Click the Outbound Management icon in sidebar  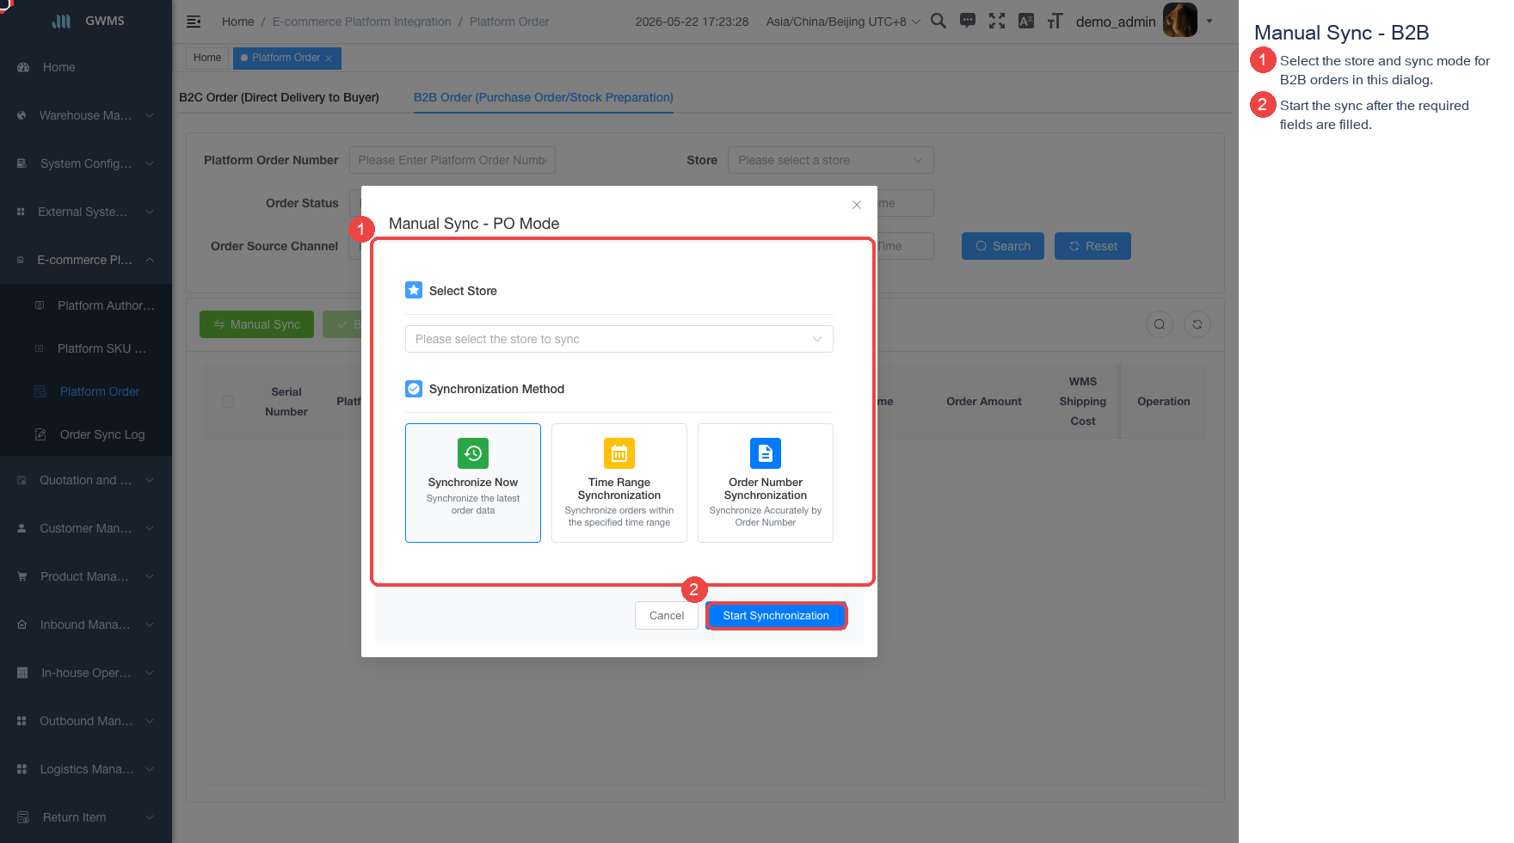coord(22,721)
